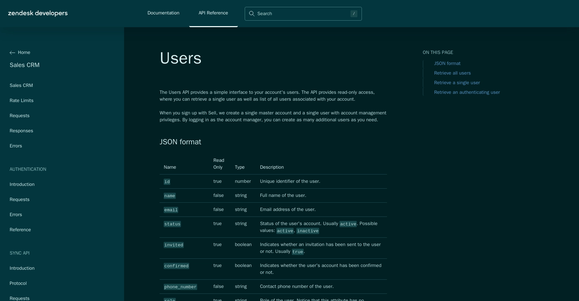The image size is (579, 301).
Task: Click the 'email' attribute code cell
Action: 171,210
